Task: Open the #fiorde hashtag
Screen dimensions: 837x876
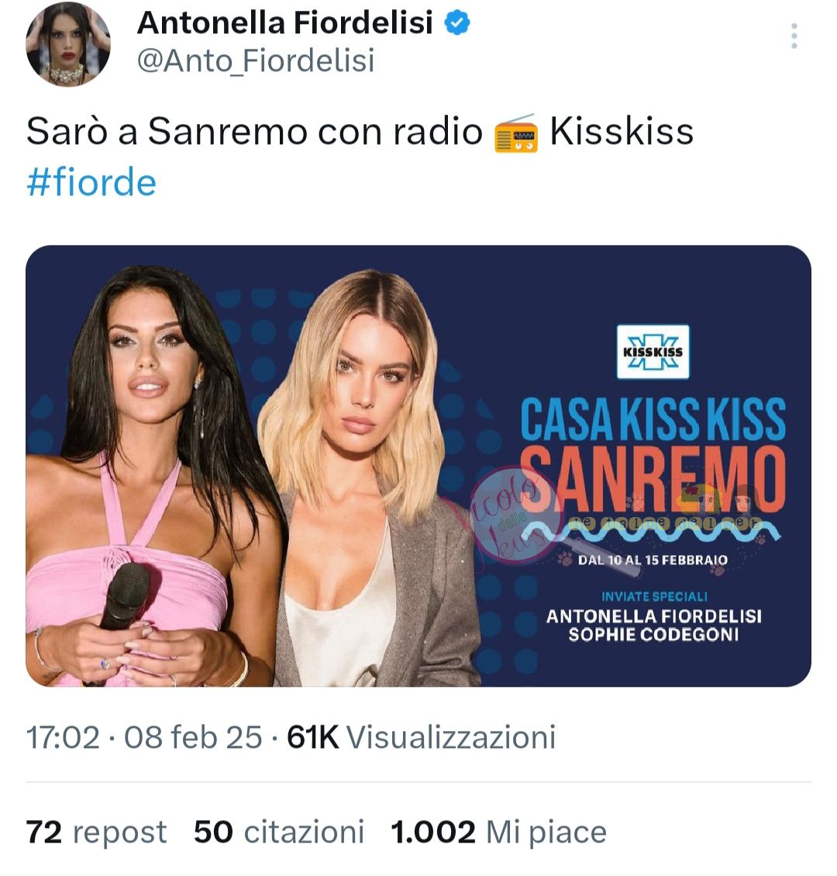Action: pyautogui.click(x=91, y=183)
